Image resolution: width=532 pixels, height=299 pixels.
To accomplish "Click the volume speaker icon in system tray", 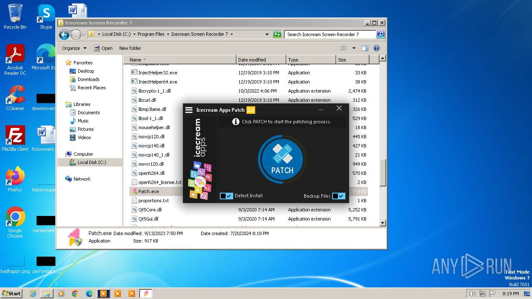I will point(472,294).
